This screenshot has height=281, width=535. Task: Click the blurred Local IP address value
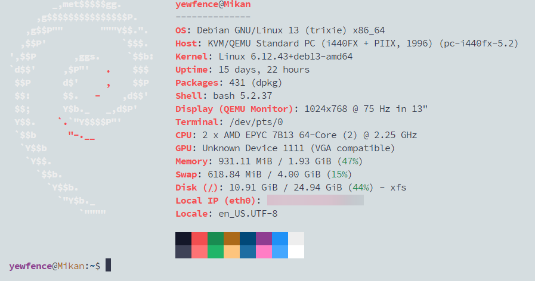(x=315, y=201)
